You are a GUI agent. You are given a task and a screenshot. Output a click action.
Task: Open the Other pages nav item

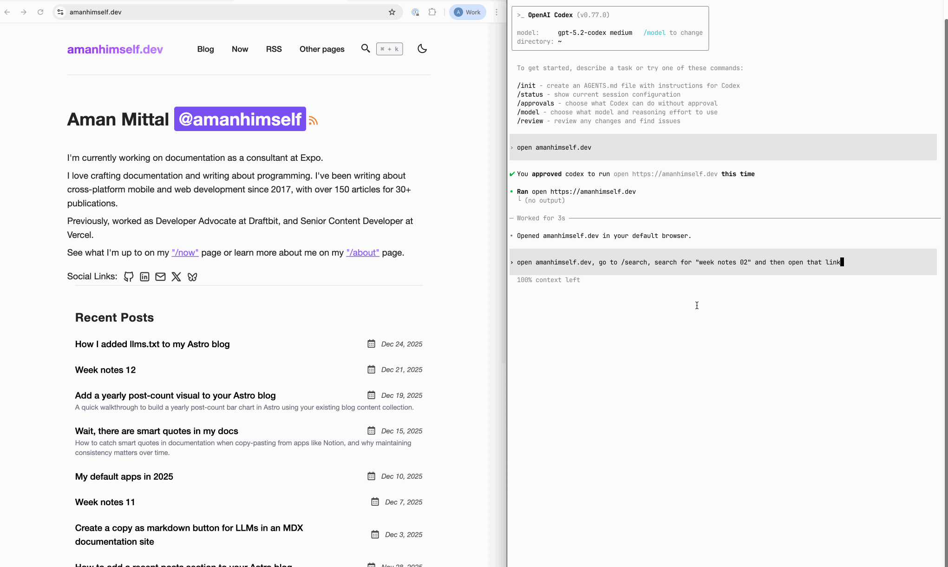point(322,49)
